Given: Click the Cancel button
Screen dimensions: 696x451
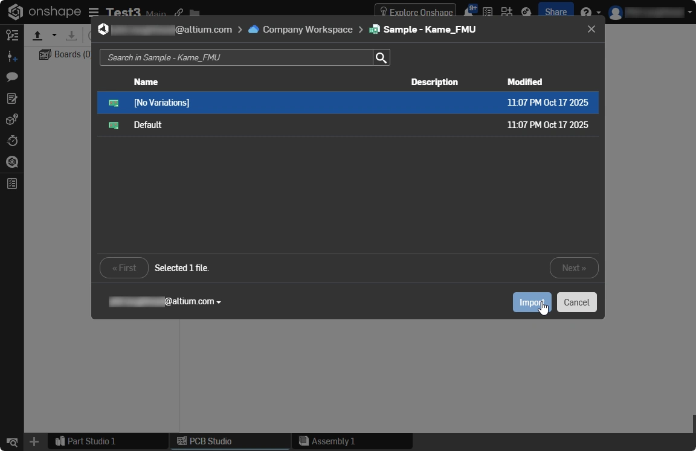Looking at the screenshot, I should pos(576,302).
